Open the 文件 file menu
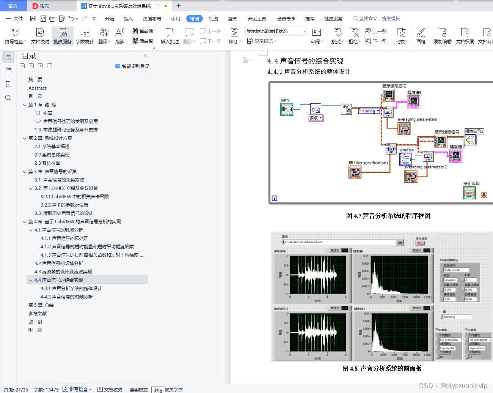493x393 pixels. coord(14,19)
